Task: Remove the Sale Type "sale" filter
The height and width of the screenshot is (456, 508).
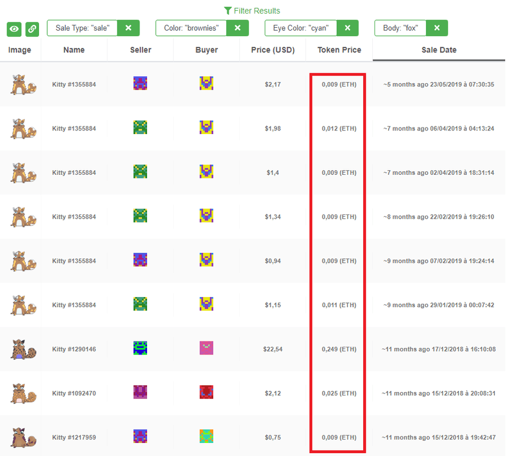Action: pyautogui.click(x=128, y=28)
